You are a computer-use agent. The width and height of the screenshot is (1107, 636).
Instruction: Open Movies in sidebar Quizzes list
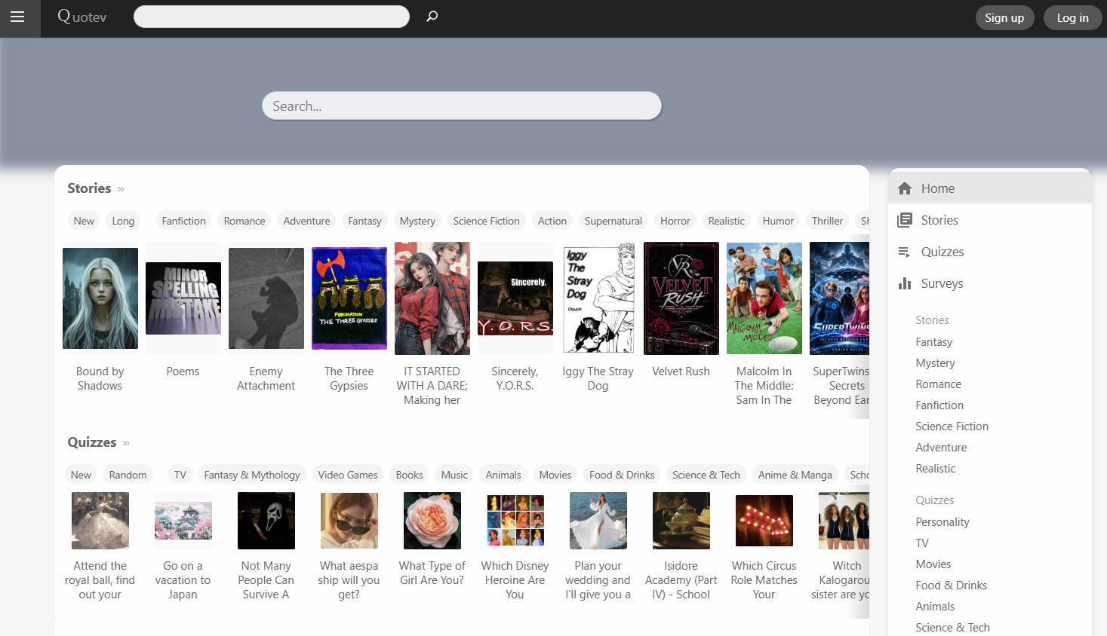(x=933, y=564)
